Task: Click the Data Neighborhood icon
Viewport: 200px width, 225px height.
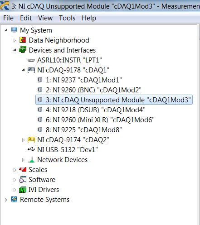Action: [23, 40]
